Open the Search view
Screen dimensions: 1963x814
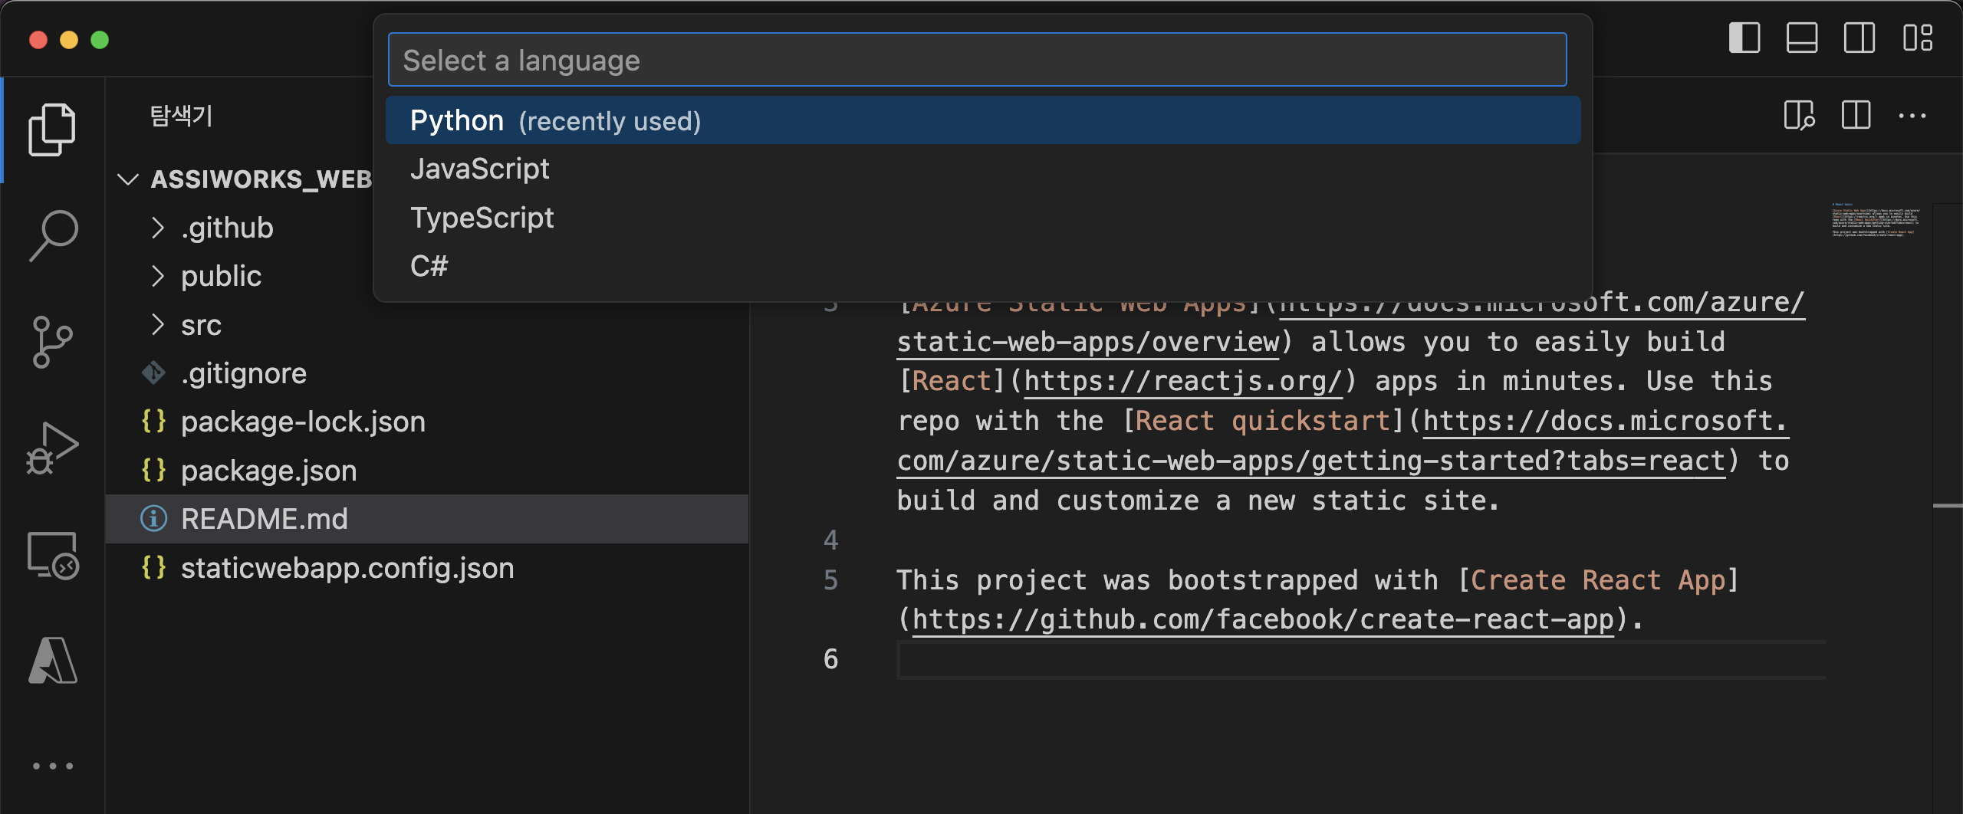(52, 235)
